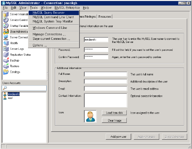The height and width of the screenshot is (149, 192).
Task: Close the open Tools menu
Action: pos(33,8)
